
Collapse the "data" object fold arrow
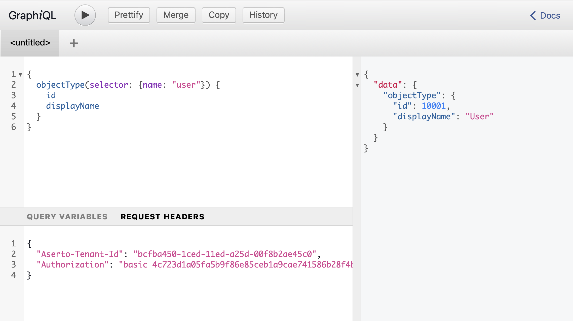[357, 85]
